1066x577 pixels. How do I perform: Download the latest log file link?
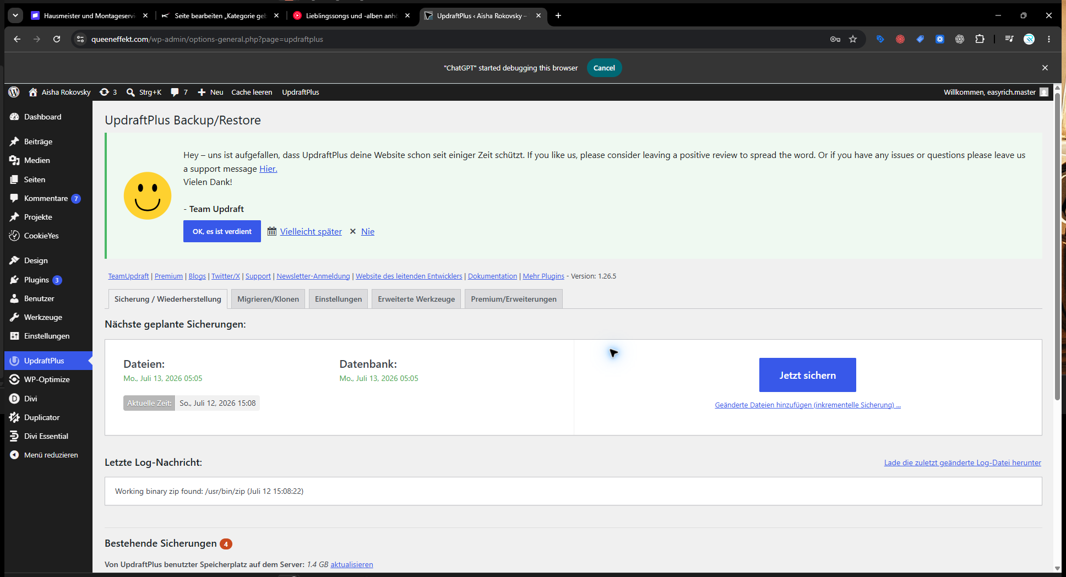click(x=962, y=462)
